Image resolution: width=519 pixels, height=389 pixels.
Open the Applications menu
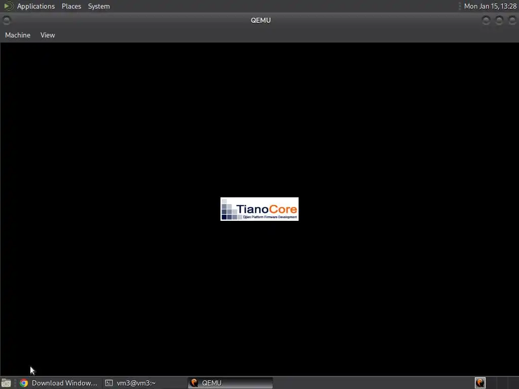coord(36,6)
